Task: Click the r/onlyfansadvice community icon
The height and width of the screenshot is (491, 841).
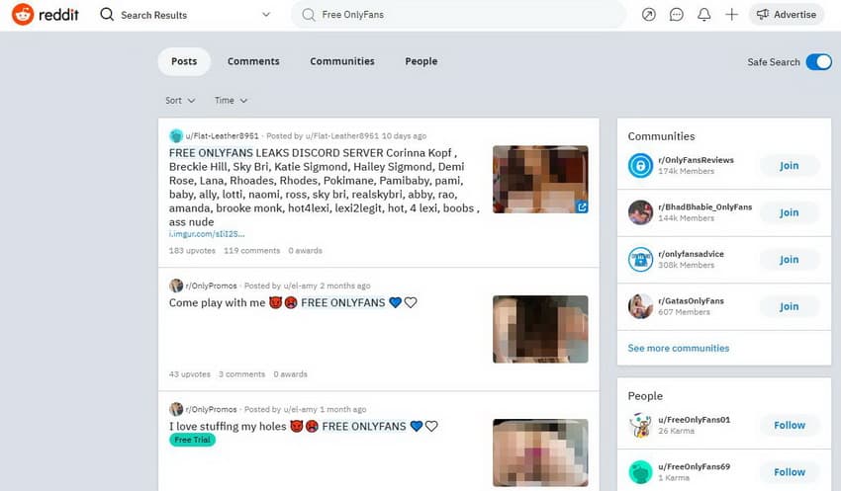Action: point(640,260)
